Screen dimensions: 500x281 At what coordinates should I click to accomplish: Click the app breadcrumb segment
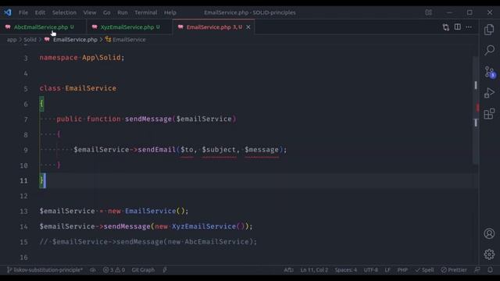pos(12,40)
